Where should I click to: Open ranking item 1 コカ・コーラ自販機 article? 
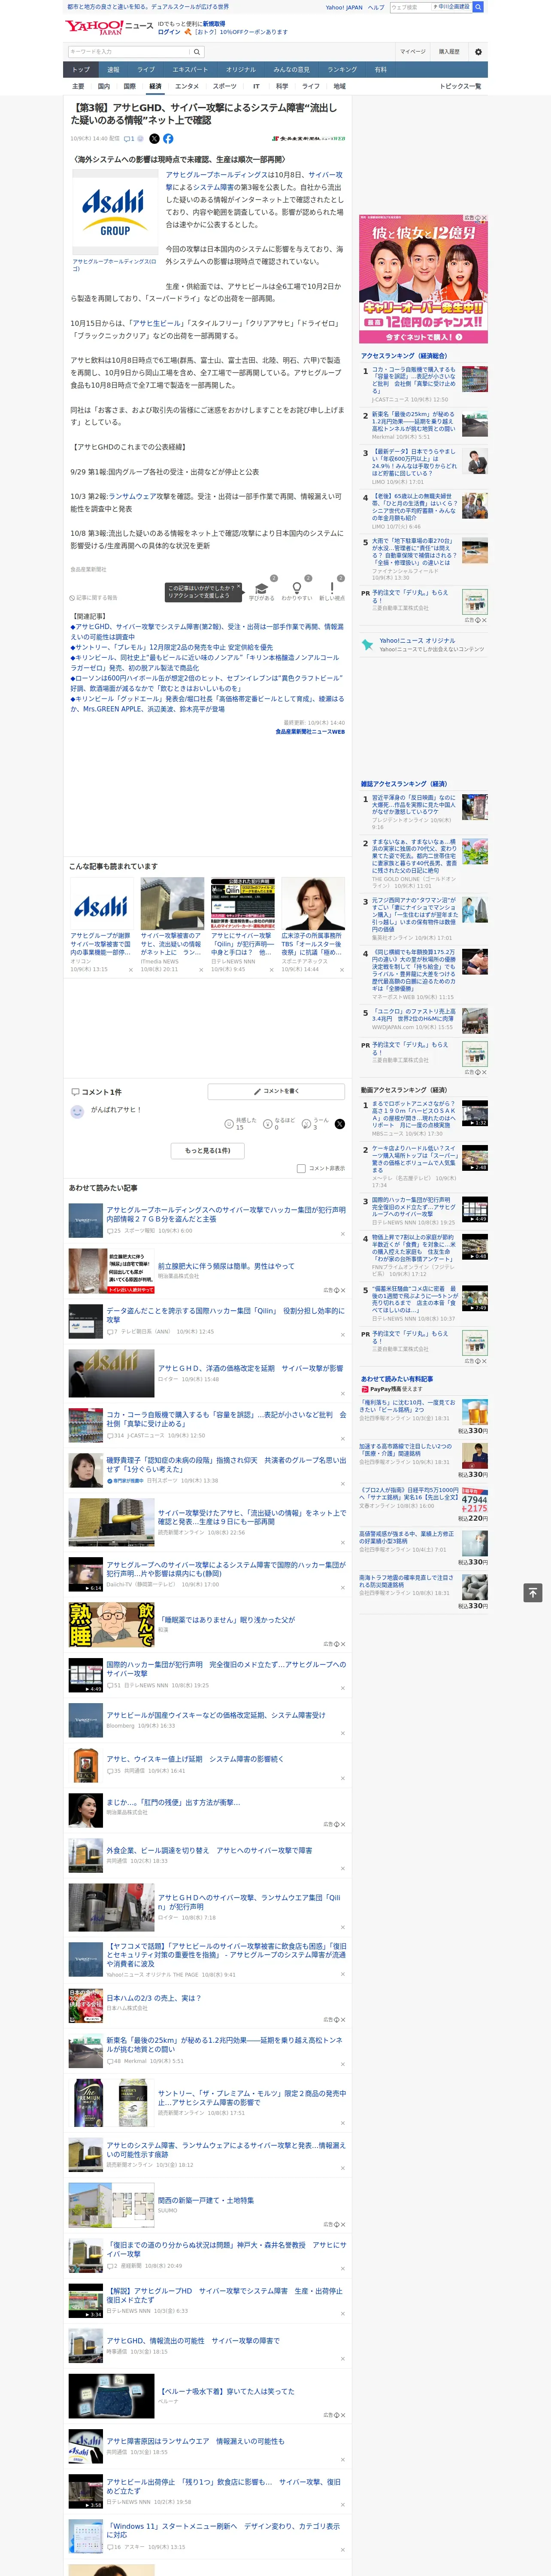(414, 380)
